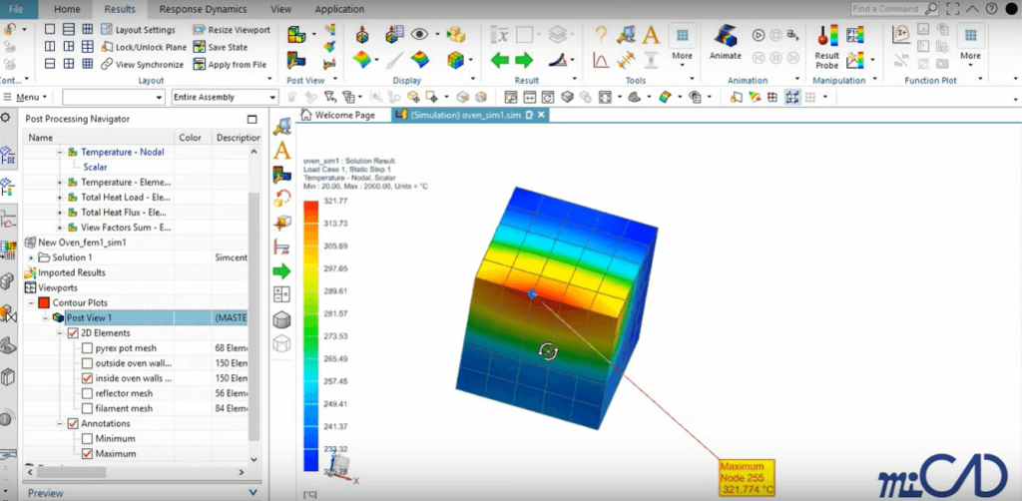
Task: Click the green Previous result arrow
Action: [500, 61]
